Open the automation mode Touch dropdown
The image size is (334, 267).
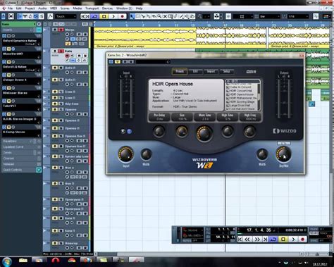pos(66,16)
